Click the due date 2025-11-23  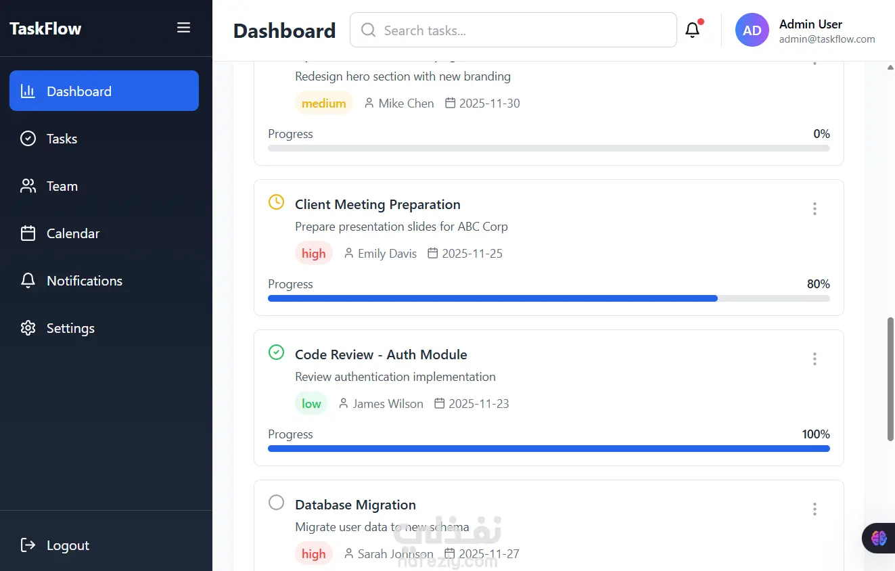tap(479, 404)
